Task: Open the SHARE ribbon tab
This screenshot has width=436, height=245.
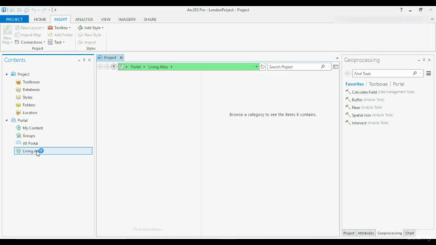Action: (x=150, y=19)
